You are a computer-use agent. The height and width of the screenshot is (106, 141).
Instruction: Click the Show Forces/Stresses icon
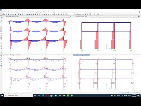80,14
